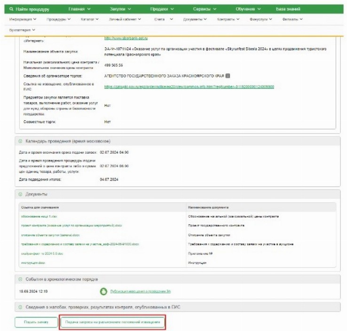Screen dimensions: 347x331
Task: Click «Наименование документа» column header
Action: coord(208,207)
